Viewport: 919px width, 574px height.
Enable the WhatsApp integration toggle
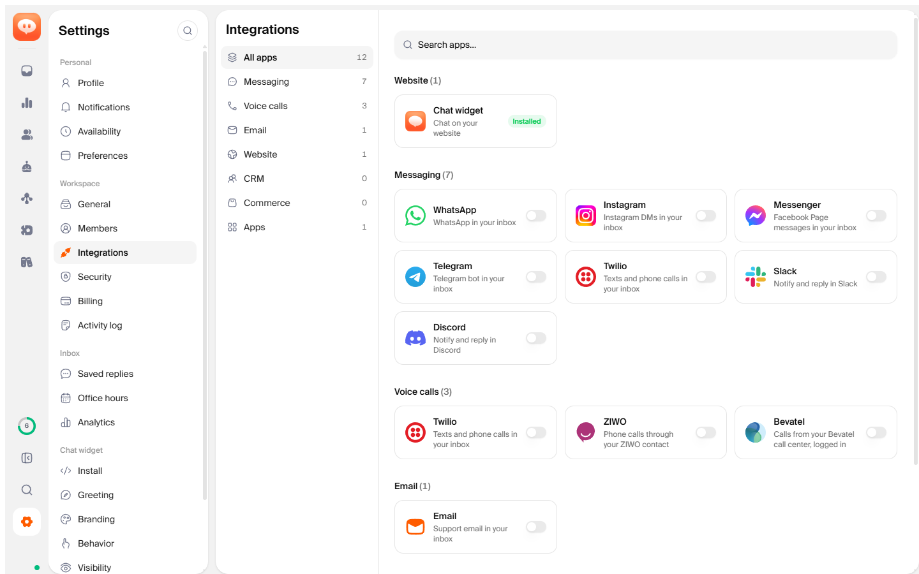point(536,216)
